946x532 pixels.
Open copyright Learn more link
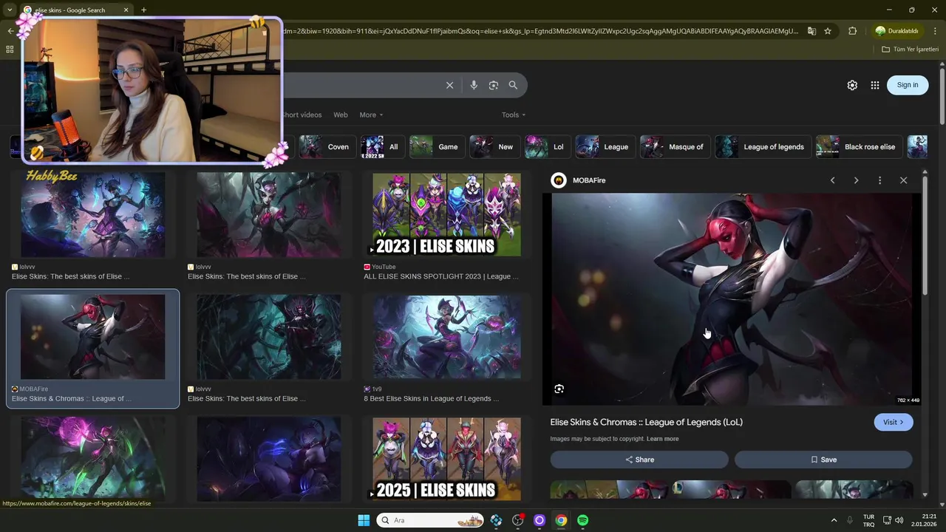[662, 439]
